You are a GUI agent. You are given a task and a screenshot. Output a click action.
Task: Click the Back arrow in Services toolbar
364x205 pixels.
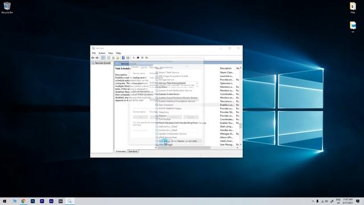click(93, 58)
